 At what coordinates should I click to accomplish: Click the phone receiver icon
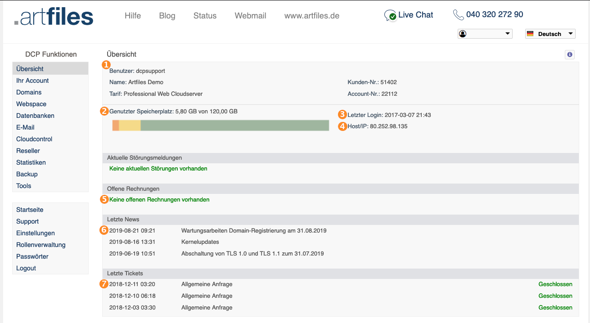[x=459, y=14]
